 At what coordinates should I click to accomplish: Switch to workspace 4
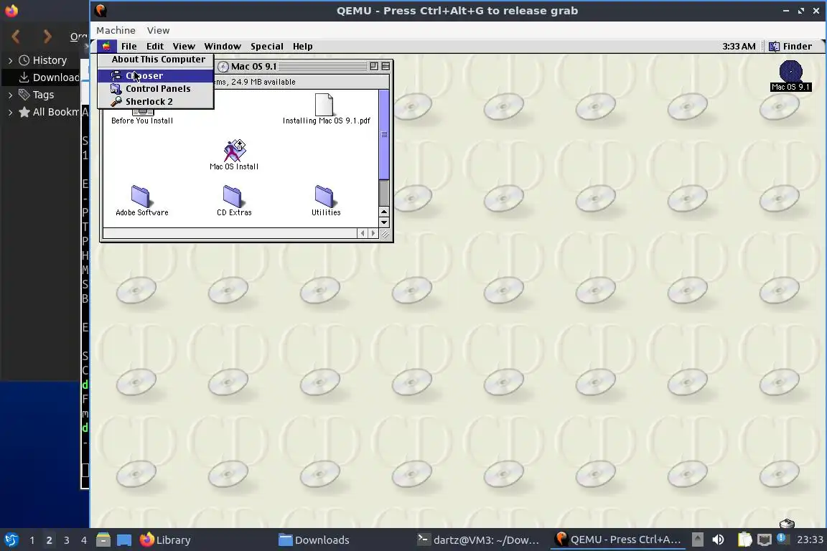[83, 540]
